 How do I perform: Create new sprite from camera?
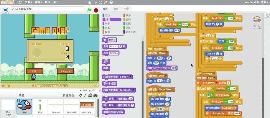click(96, 96)
